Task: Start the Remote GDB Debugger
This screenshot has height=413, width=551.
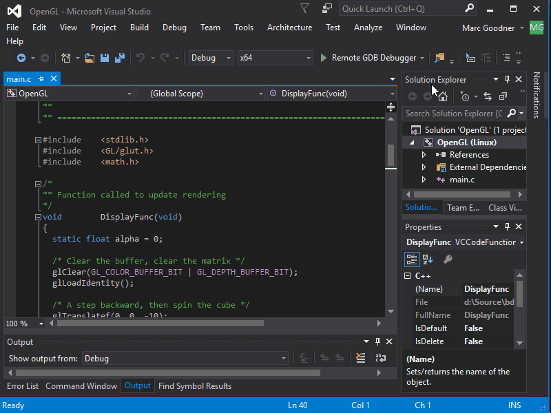Action: (x=372, y=58)
